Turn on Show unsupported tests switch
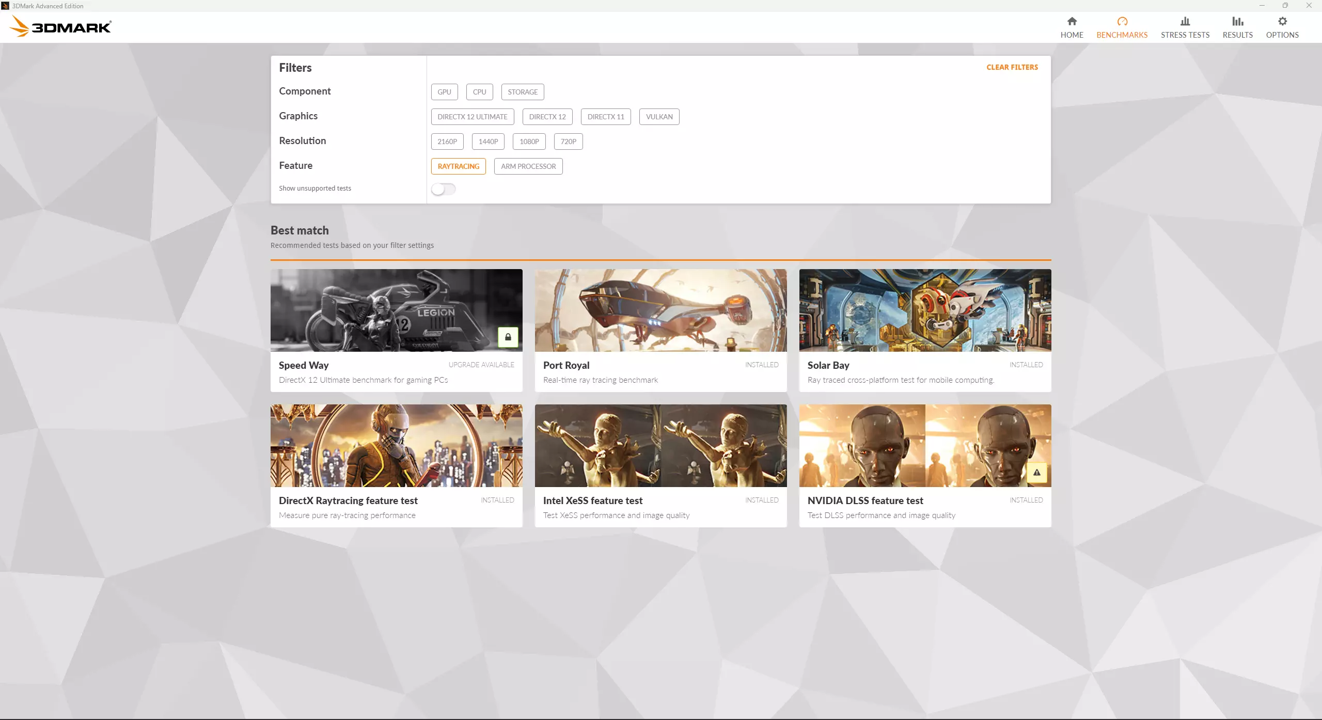The height and width of the screenshot is (720, 1322). [443, 189]
